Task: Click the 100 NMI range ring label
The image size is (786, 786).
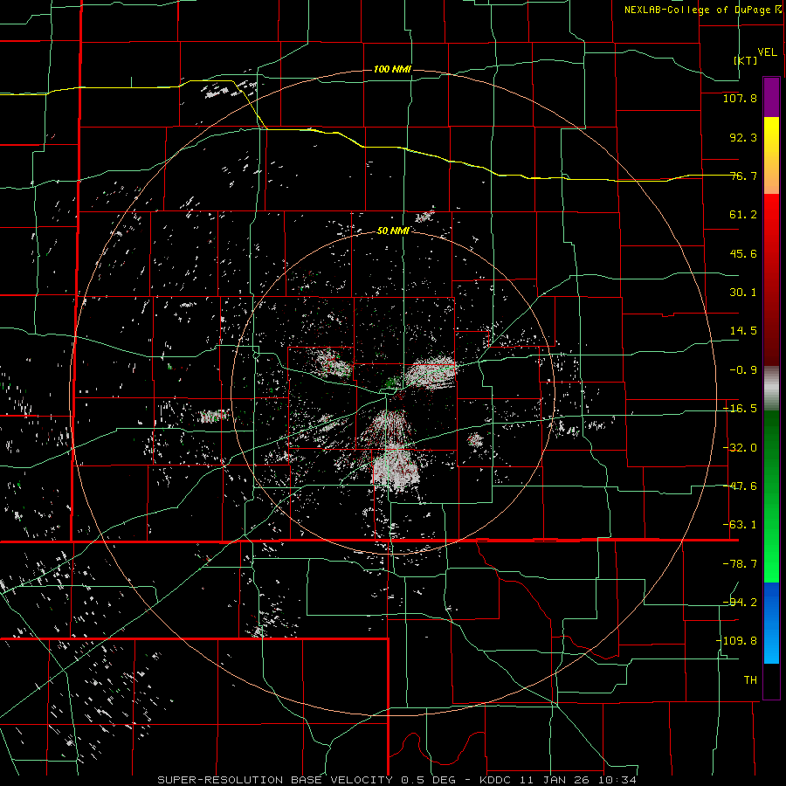Action: (392, 69)
